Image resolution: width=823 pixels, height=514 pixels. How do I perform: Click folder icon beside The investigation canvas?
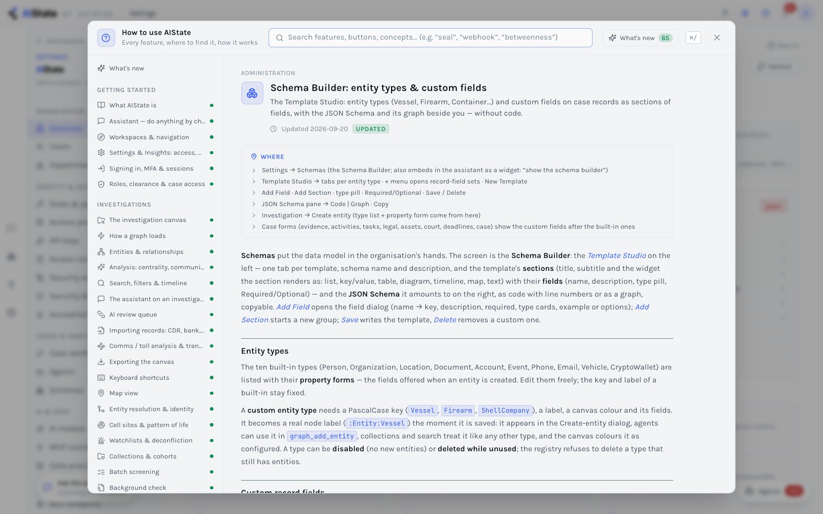coord(101,220)
